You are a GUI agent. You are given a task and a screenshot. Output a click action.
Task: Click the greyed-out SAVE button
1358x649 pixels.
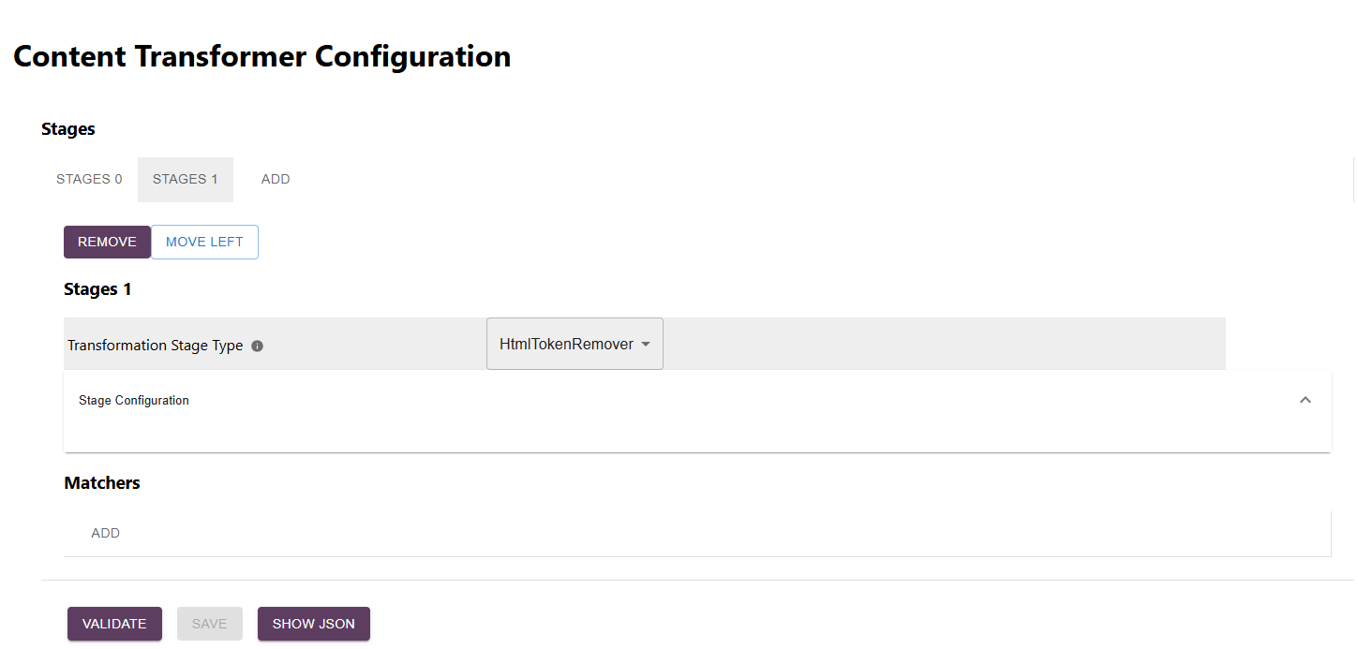(x=209, y=624)
